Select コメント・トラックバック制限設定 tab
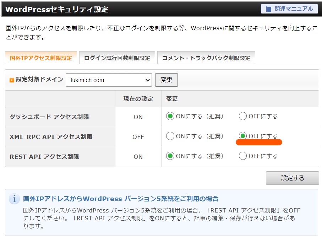 point(206,58)
